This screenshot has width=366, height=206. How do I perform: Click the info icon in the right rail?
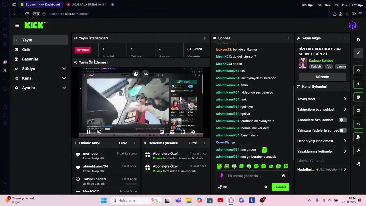(x=358, y=40)
